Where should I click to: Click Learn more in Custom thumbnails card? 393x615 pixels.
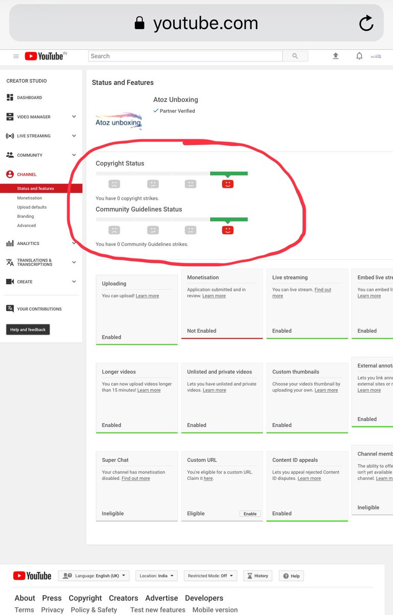(326, 390)
